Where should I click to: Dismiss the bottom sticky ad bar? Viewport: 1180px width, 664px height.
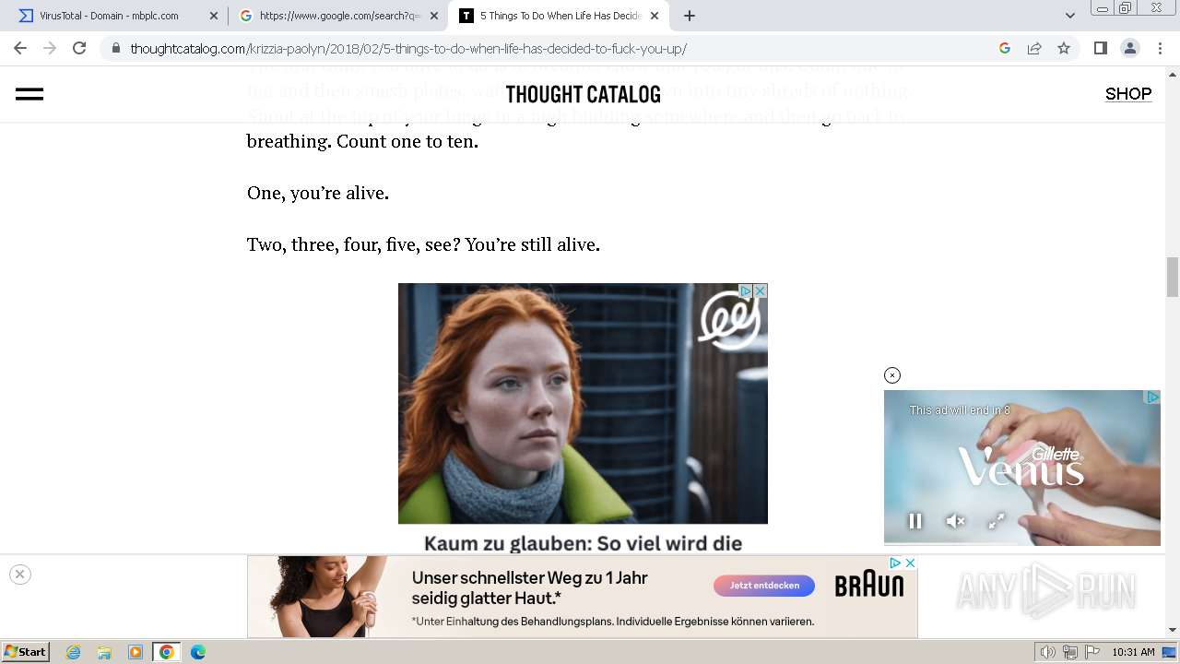pyautogui.click(x=19, y=575)
